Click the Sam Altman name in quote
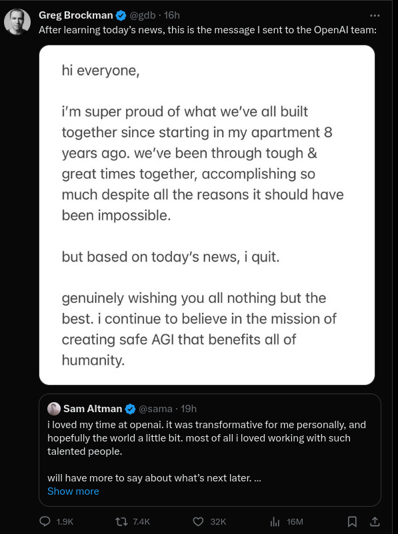Screen dimensions: 398x534 pos(93,409)
